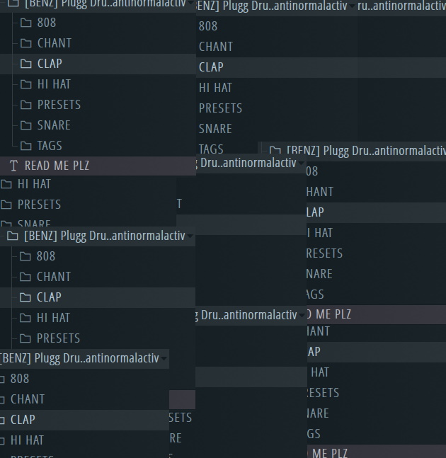Click the text file icon beside READ ME PLZ
Viewport: 446px width, 458px height.
coord(13,166)
